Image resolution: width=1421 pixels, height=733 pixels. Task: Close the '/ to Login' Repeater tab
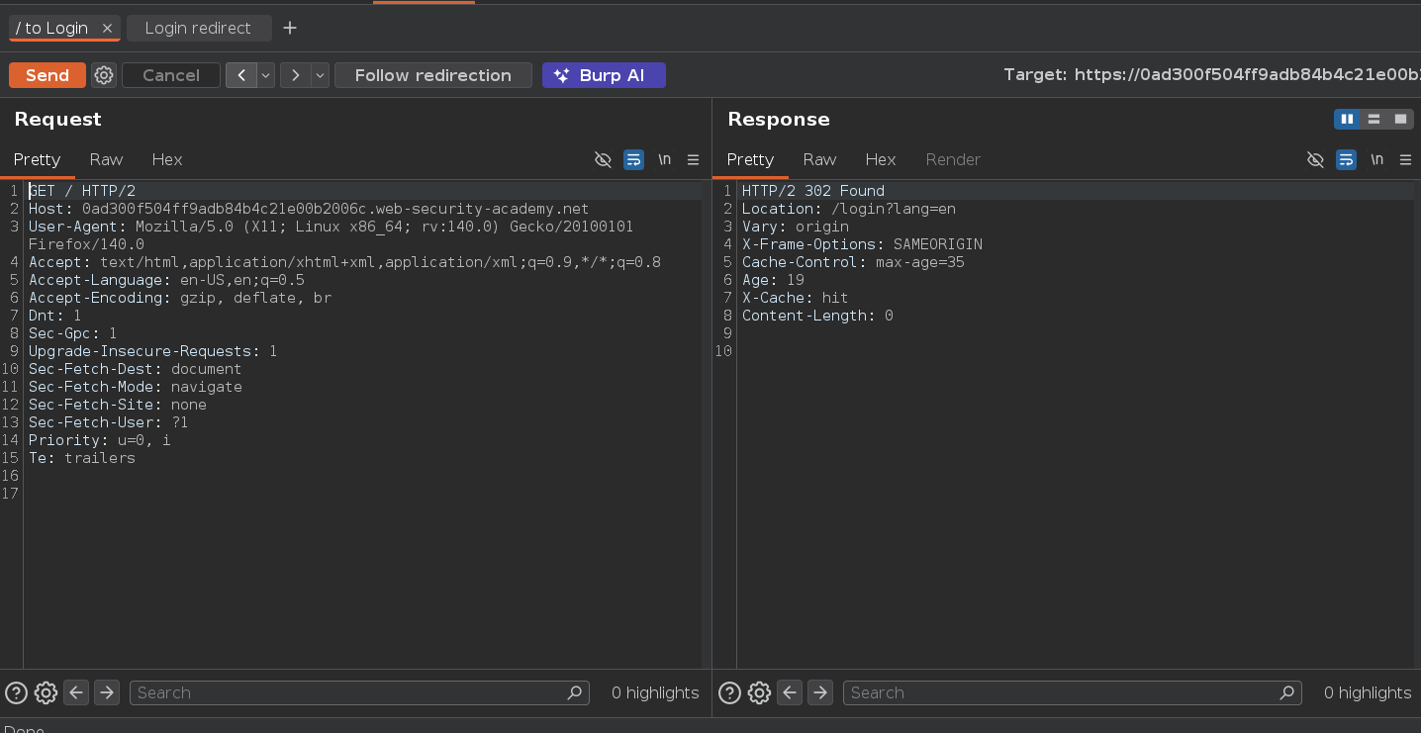[107, 28]
